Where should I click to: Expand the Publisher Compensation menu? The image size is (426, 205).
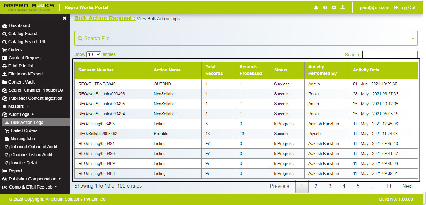31,179
